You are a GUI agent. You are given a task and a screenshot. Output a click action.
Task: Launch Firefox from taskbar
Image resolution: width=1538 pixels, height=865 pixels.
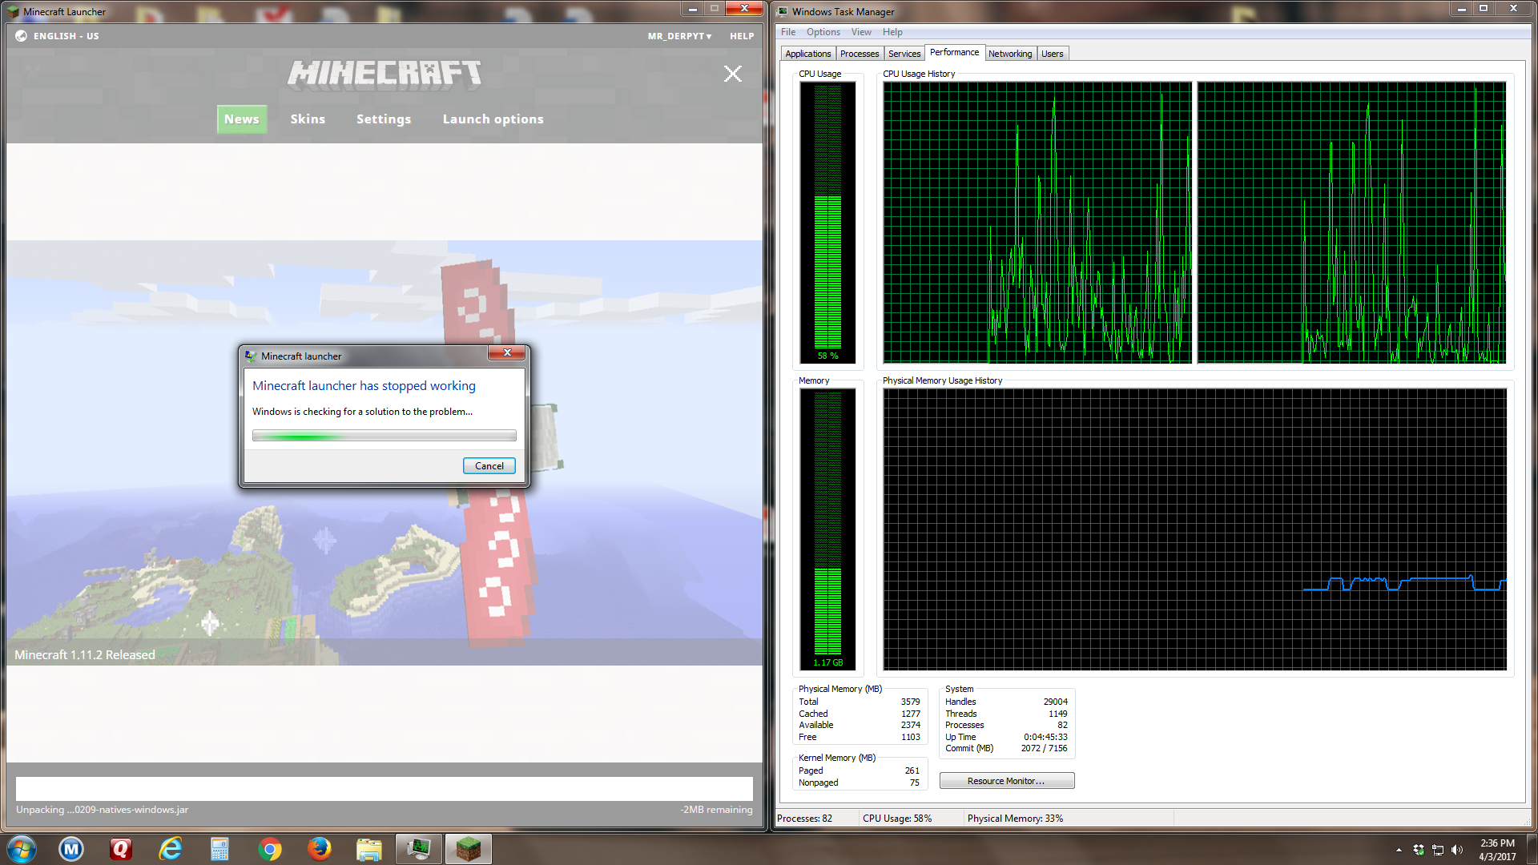click(320, 849)
